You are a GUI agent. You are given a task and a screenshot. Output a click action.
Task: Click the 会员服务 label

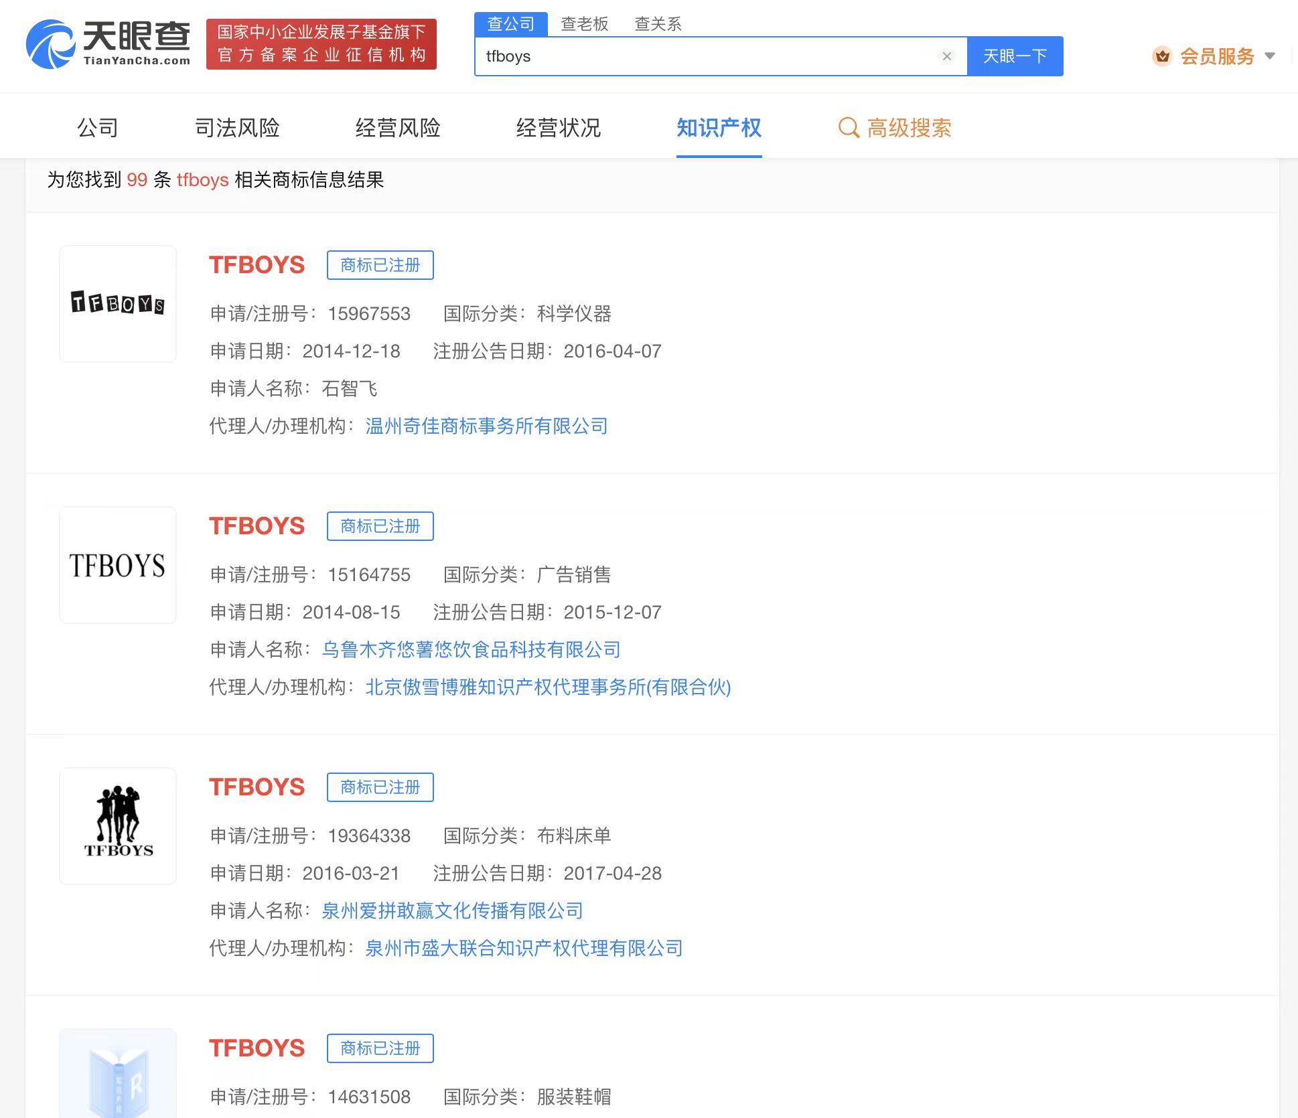[x=1217, y=56]
